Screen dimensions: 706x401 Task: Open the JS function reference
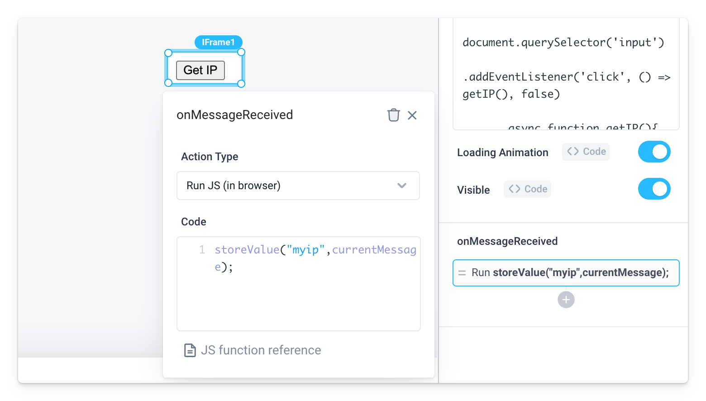click(261, 350)
